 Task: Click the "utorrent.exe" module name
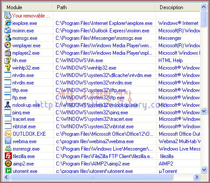click(25, 171)
